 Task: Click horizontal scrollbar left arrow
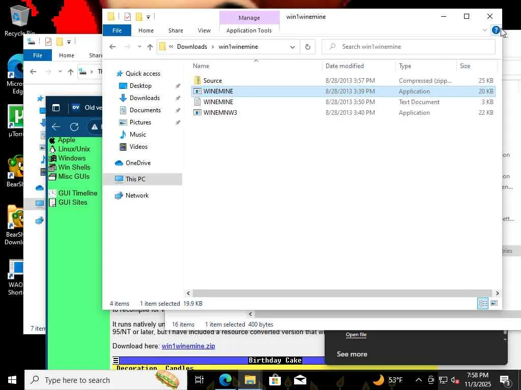pyautogui.click(x=188, y=293)
